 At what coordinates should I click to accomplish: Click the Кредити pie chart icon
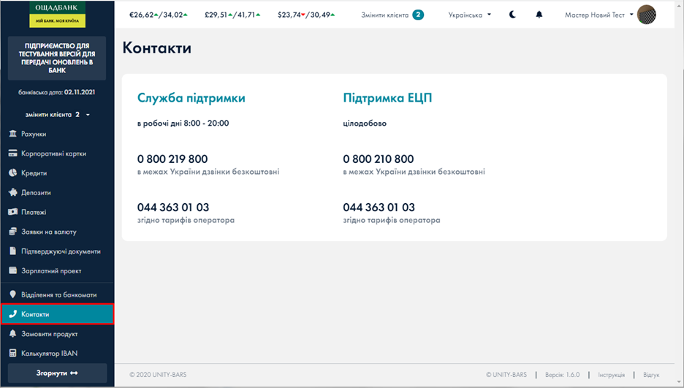pyautogui.click(x=12, y=173)
